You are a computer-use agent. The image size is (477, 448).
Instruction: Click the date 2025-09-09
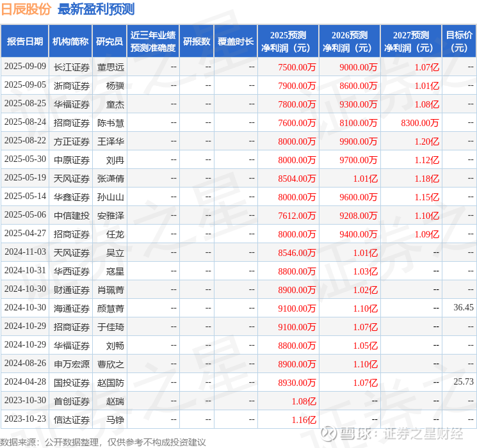tap(25, 67)
